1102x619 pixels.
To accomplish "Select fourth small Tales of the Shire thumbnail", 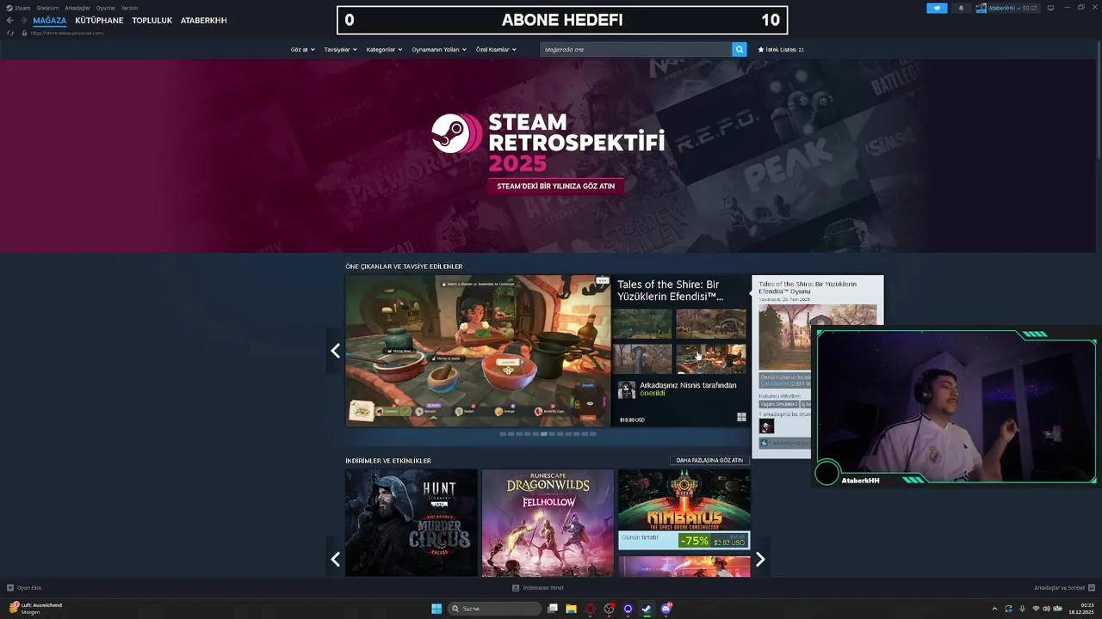I will [711, 359].
